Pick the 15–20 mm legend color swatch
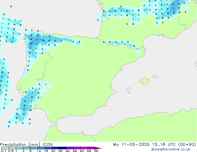Viewport: 197px width, 152px height. pos(48,148)
